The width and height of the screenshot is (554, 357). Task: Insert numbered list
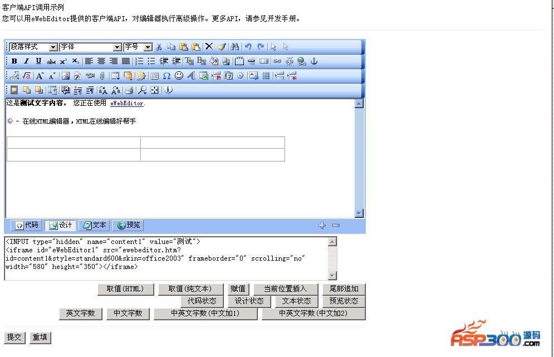[x=139, y=61]
